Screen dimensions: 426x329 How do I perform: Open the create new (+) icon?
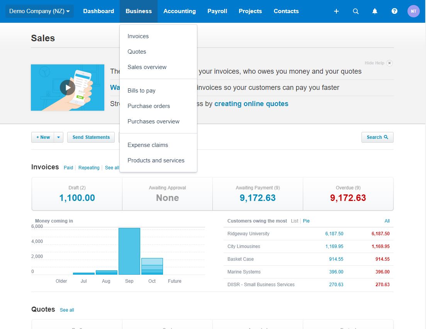coord(336,11)
